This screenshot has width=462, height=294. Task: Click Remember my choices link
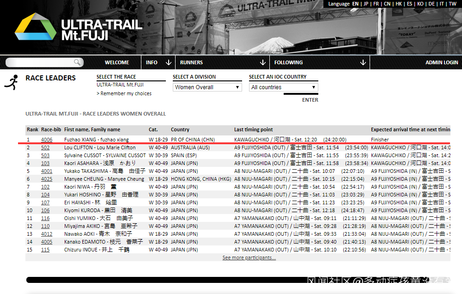(x=124, y=93)
